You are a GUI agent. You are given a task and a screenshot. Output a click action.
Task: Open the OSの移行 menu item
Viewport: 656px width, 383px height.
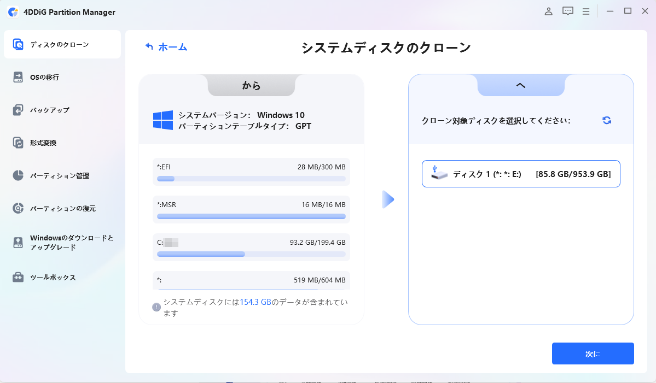pyautogui.click(x=45, y=77)
